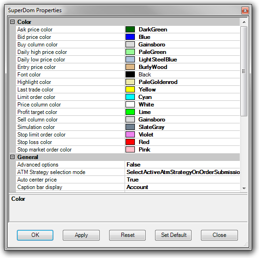This screenshot has width=259, height=258.
Task: Select the Profit target color label
Action: pos(37,112)
